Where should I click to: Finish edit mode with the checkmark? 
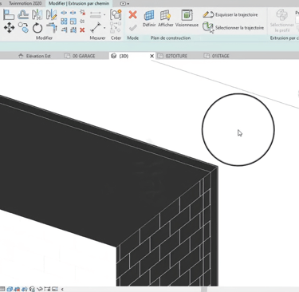pyautogui.click(x=133, y=28)
